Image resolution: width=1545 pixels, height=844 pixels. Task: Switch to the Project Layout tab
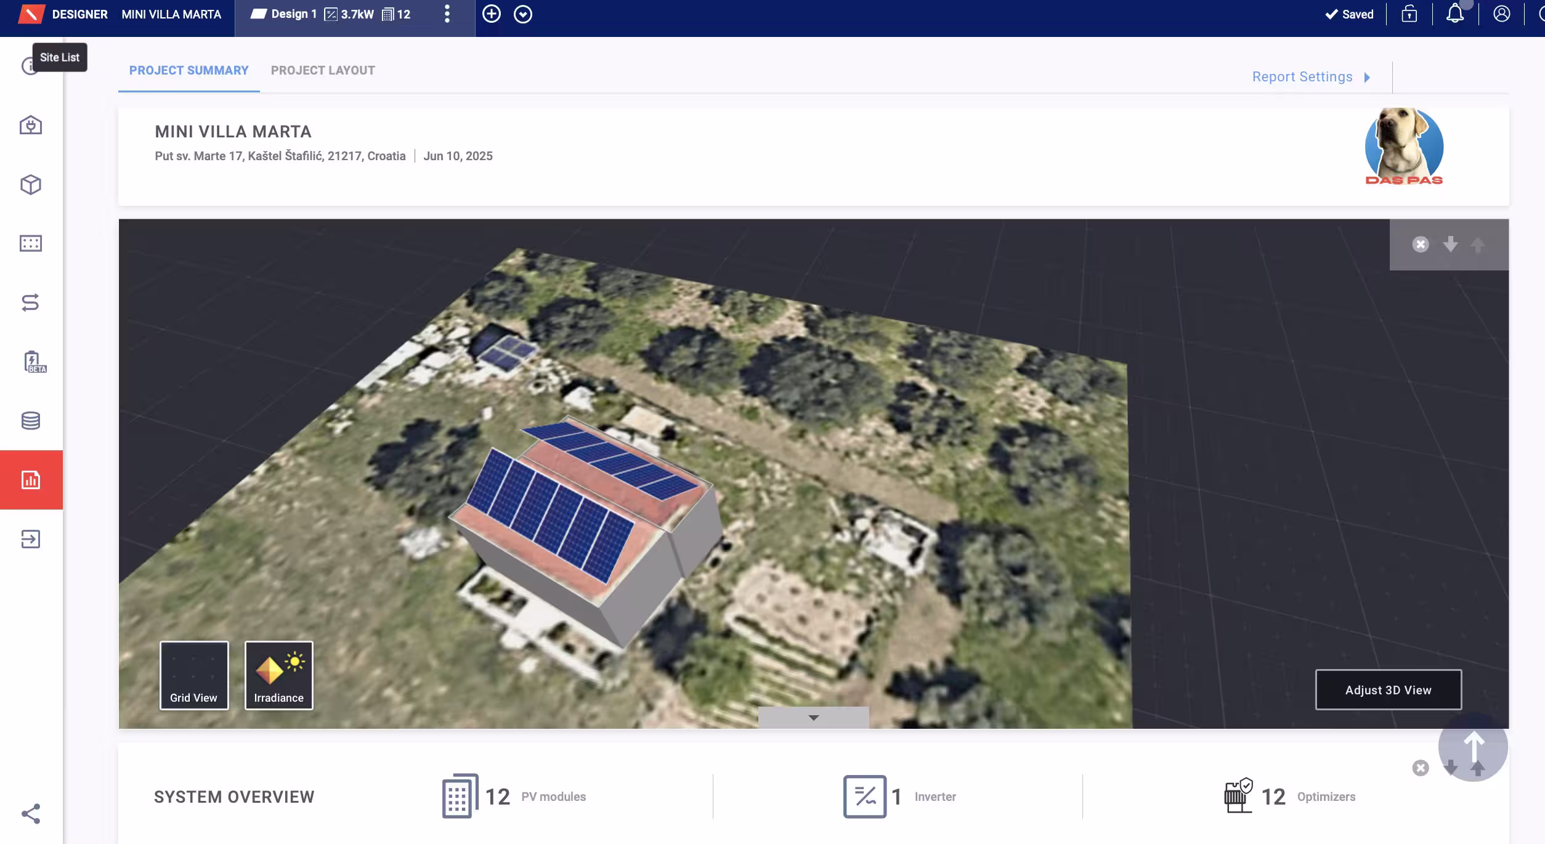pyautogui.click(x=323, y=70)
